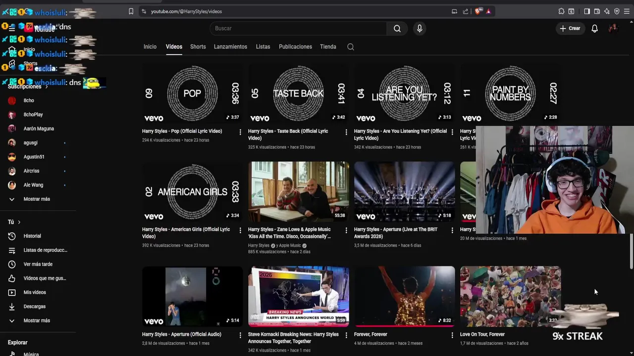Open three-dot menu for Harry Styles - Pop video
The height and width of the screenshot is (356, 634).
[x=240, y=132]
